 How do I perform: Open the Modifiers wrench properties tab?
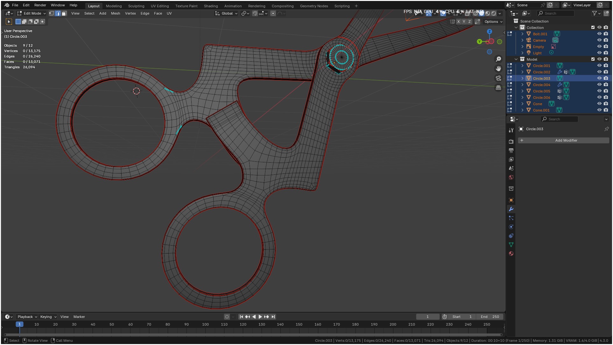coord(511,209)
